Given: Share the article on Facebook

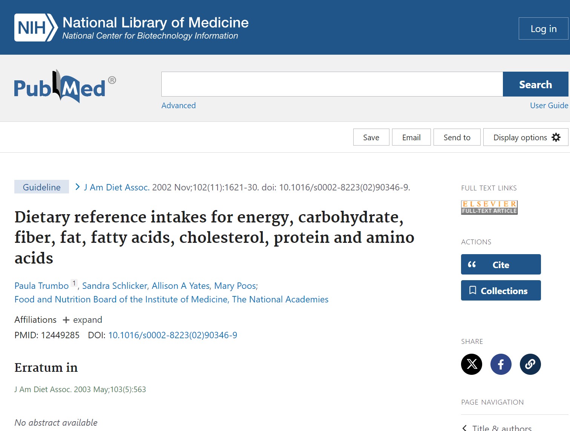Looking at the screenshot, I should click(x=501, y=364).
